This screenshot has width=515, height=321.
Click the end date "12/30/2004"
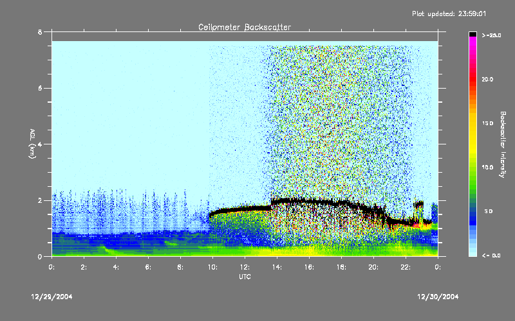tap(438, 297)
